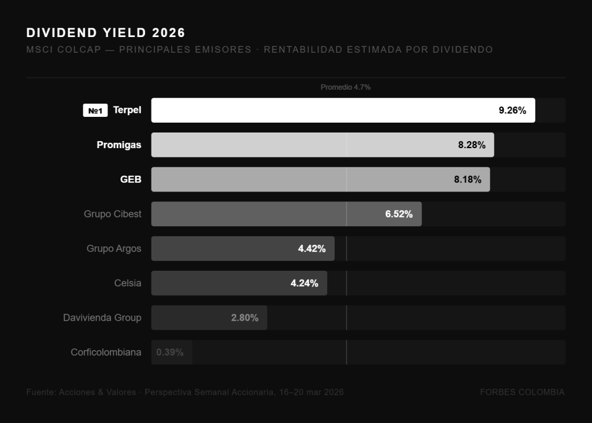The height and width of the screenshot is (423, 592).
Task: Select the Davivienda Group 2.80% bar
Action: [x=209, y=318]
